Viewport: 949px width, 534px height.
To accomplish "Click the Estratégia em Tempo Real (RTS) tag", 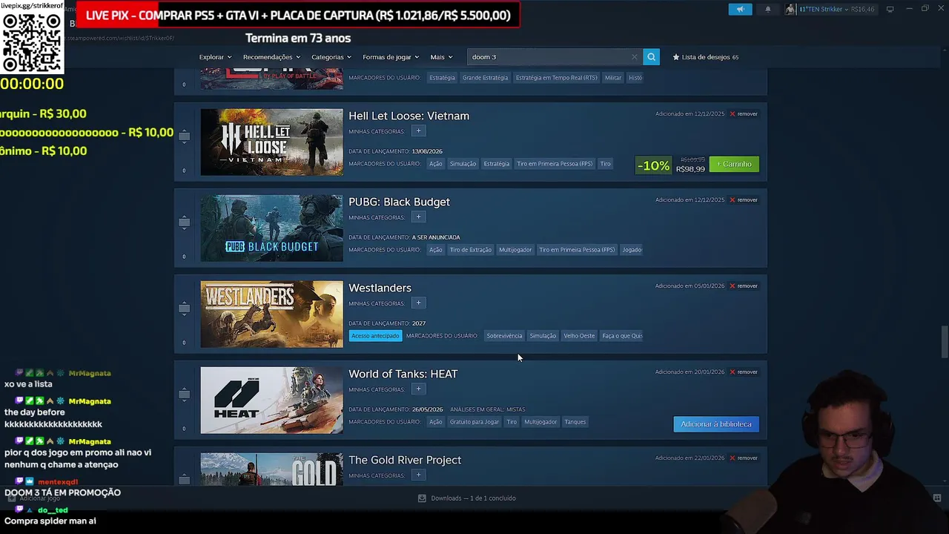I will (556, 78).
